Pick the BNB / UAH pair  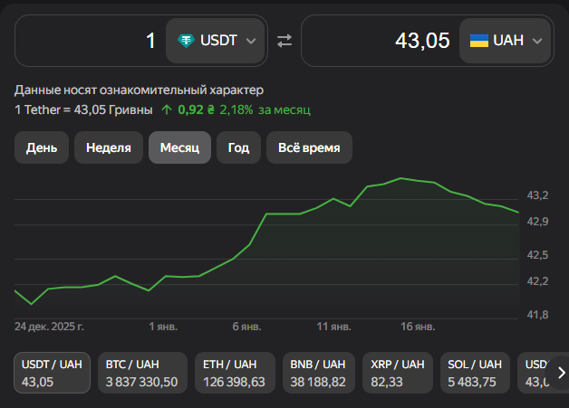(319, 373)
